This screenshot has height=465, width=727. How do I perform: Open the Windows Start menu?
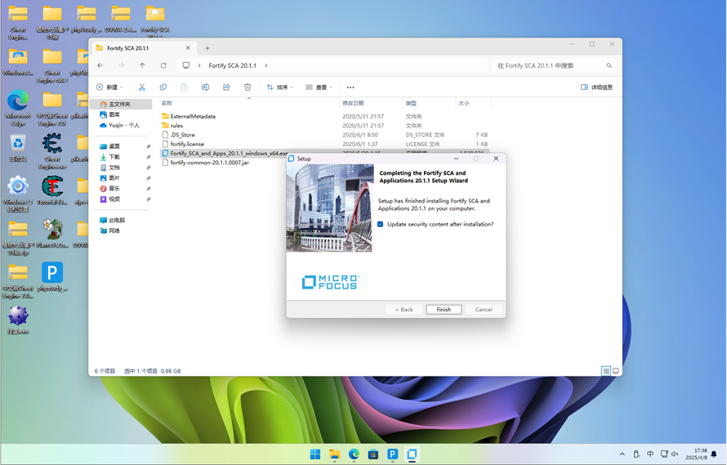314,454
